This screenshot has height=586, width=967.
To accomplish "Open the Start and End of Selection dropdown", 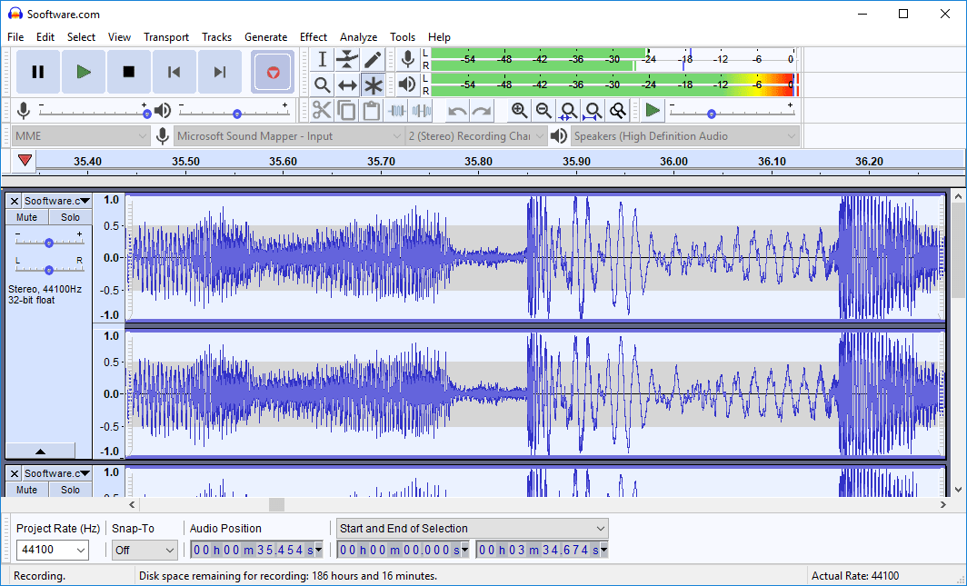I will (x=471, y=528).
